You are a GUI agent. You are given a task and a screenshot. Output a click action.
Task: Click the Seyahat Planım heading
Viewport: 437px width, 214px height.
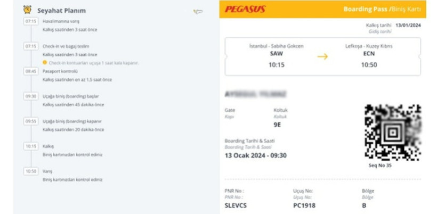pyautogui.click(x=62, y=11)
